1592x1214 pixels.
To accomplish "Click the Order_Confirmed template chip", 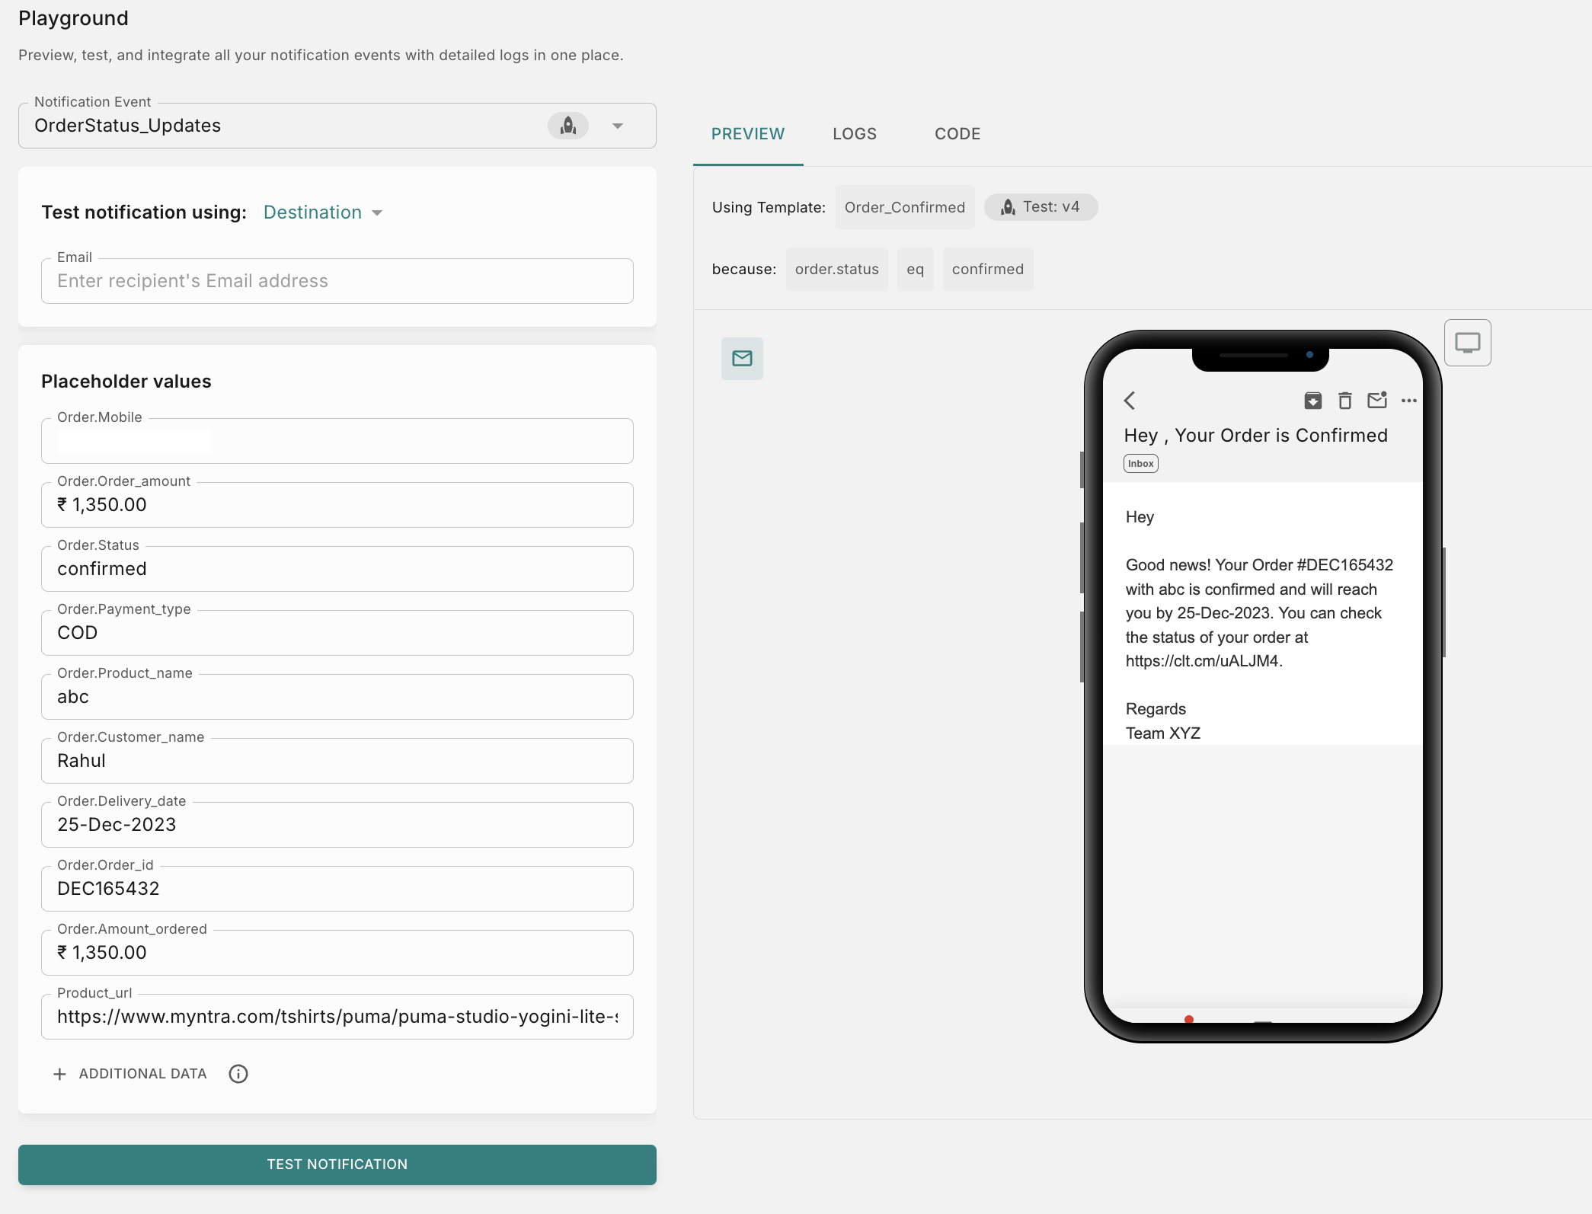I will point(904,207).
